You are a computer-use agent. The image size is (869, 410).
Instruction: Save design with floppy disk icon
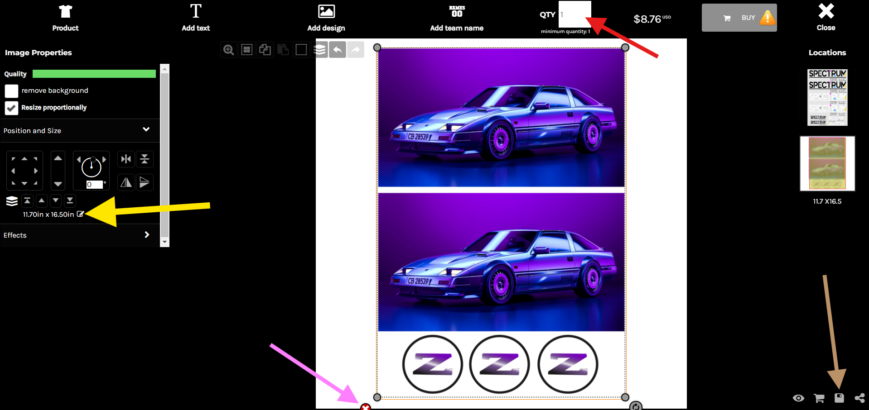click(839, 398)
